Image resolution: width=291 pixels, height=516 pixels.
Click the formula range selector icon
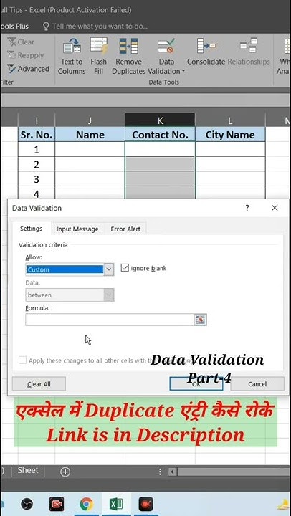[200, 320]
